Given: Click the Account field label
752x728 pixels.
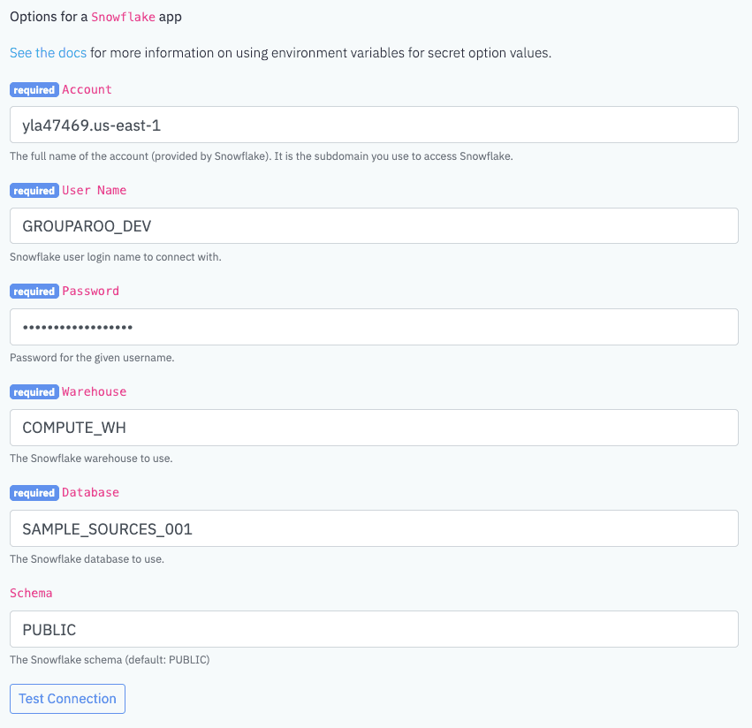Looking at the screenshot, I should point(87,90).
